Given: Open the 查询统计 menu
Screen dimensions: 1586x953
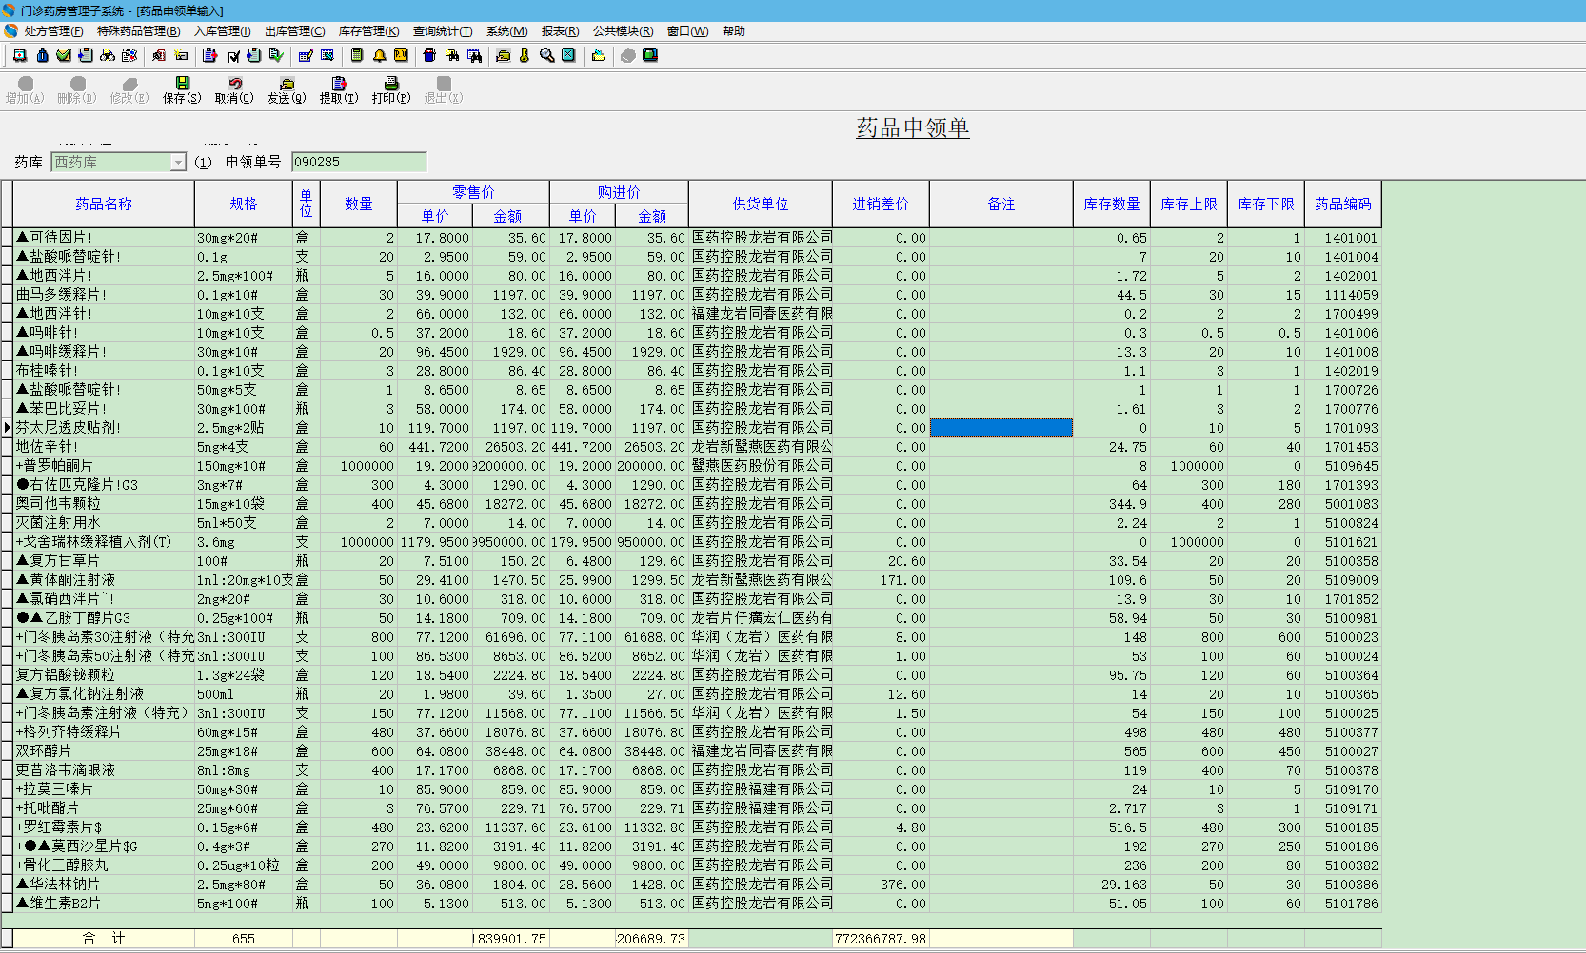Looking at the screenshot, I should pos(442,31).
